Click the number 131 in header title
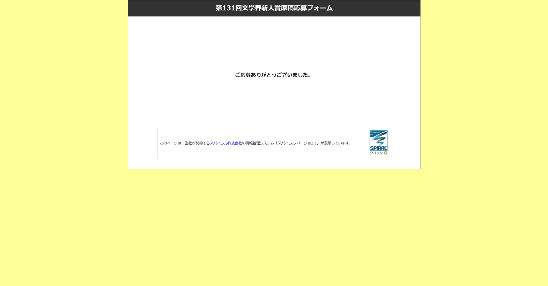This screenshot has width=548, height=286. (228, 8)
